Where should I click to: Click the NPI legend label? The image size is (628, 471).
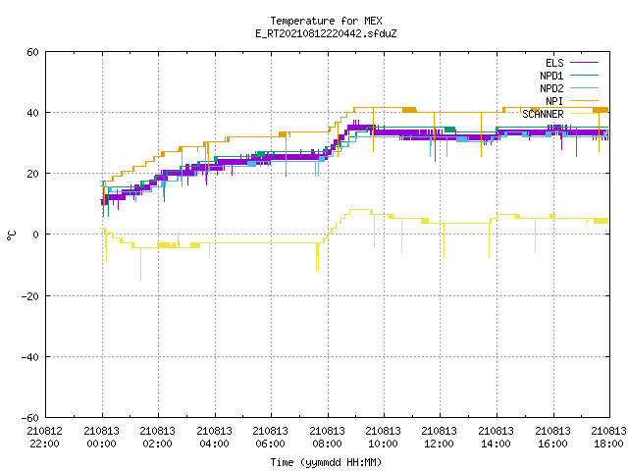coord(554,101)
